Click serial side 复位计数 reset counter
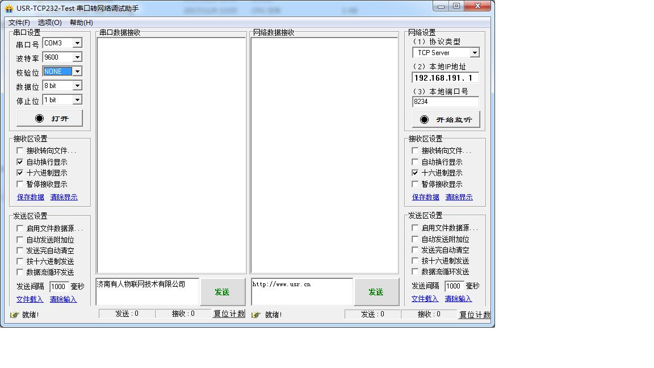Viewport: 654px width, 368px height. (x=229, y=314)
